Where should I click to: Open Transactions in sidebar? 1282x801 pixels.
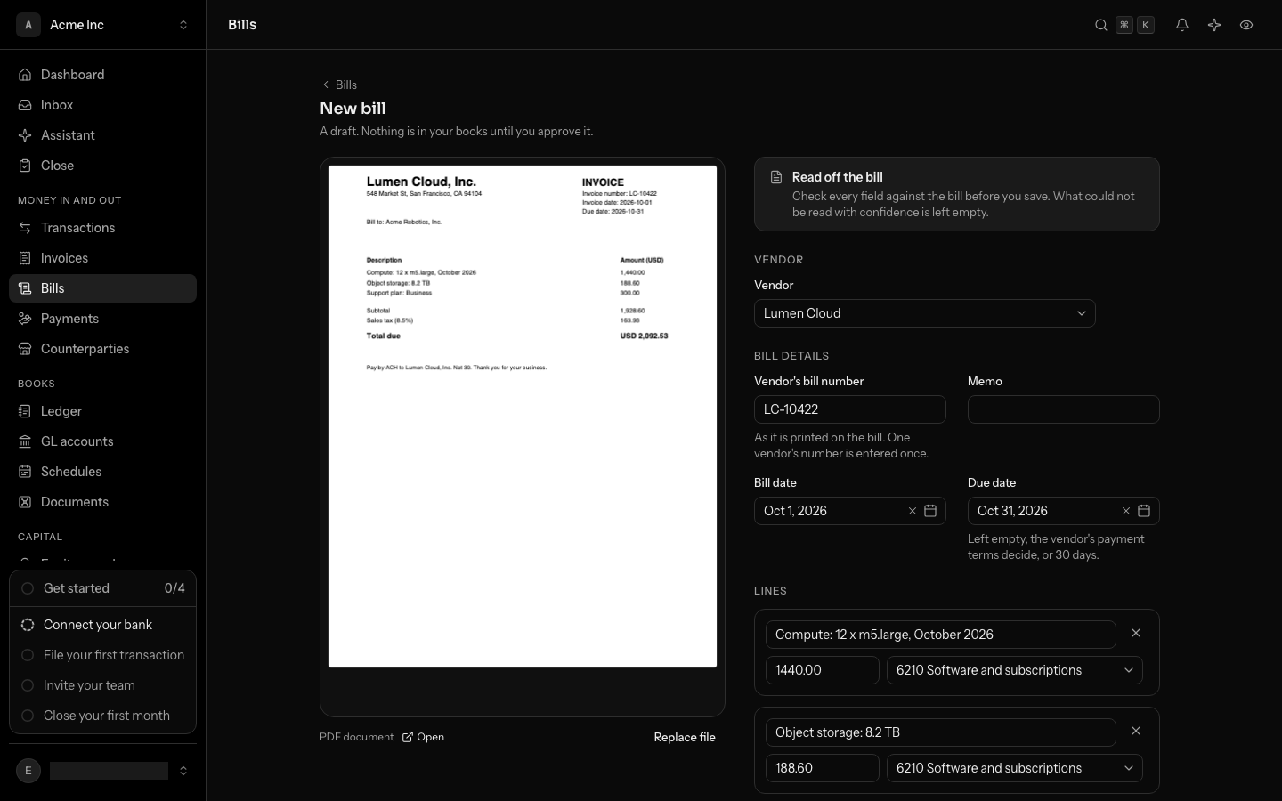(102, 228)
